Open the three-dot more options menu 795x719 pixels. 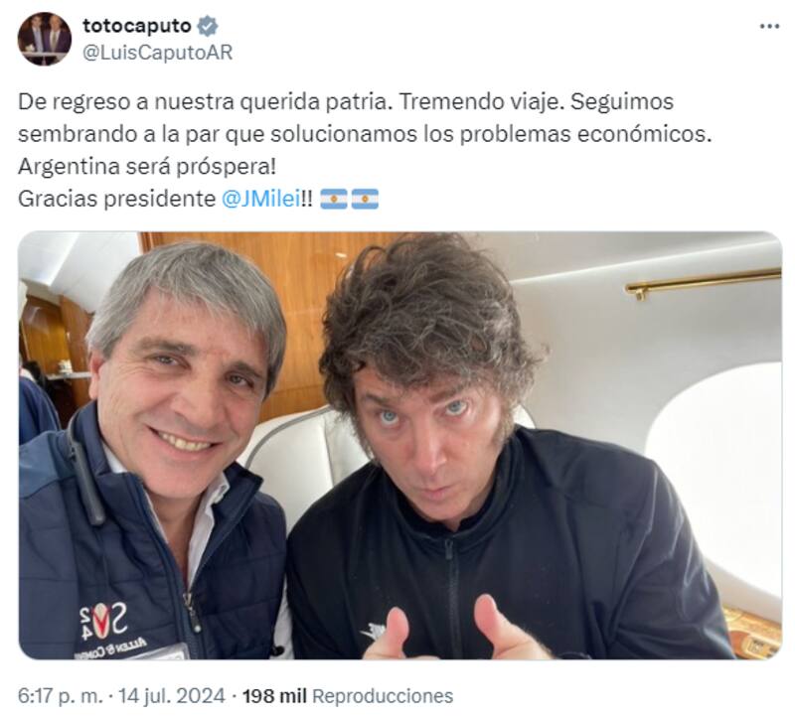coord(769,27)
